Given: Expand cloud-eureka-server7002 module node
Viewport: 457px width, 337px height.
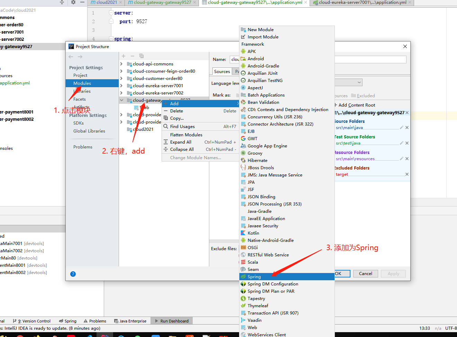Looking at the screenshot, I should pos(121,93).
